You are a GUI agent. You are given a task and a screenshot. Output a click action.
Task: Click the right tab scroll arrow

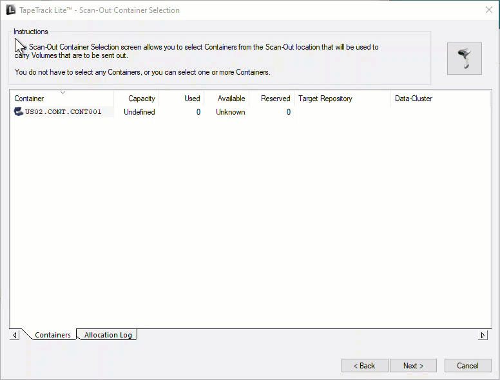tap(483, 335)
